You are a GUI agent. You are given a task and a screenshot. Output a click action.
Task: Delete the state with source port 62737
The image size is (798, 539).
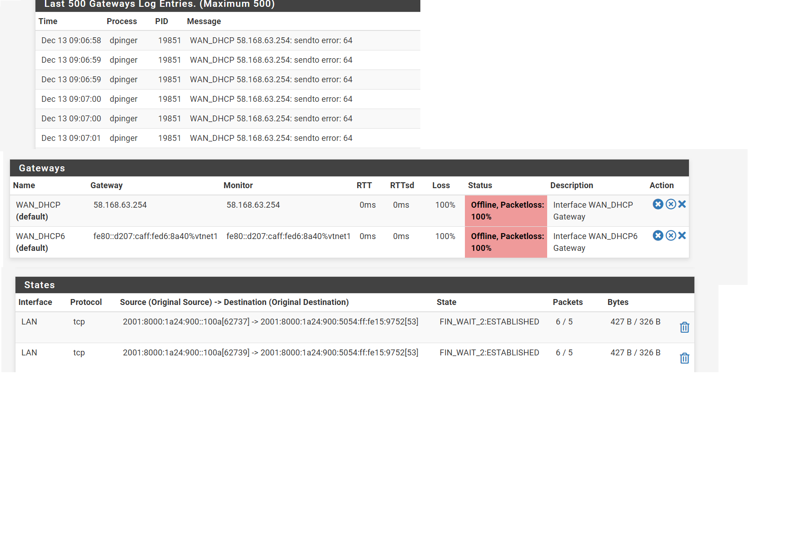(x=684, y=327)
